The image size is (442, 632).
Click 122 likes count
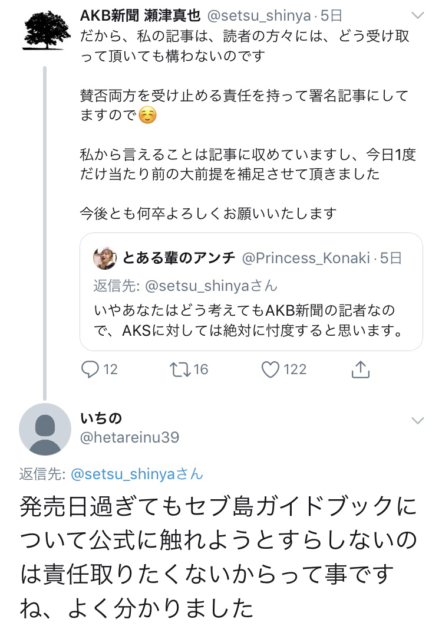295,369
